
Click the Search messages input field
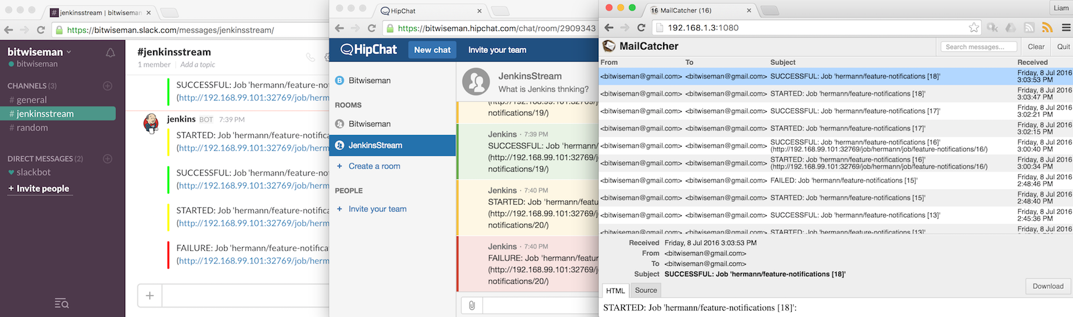(x=978, y=47)
